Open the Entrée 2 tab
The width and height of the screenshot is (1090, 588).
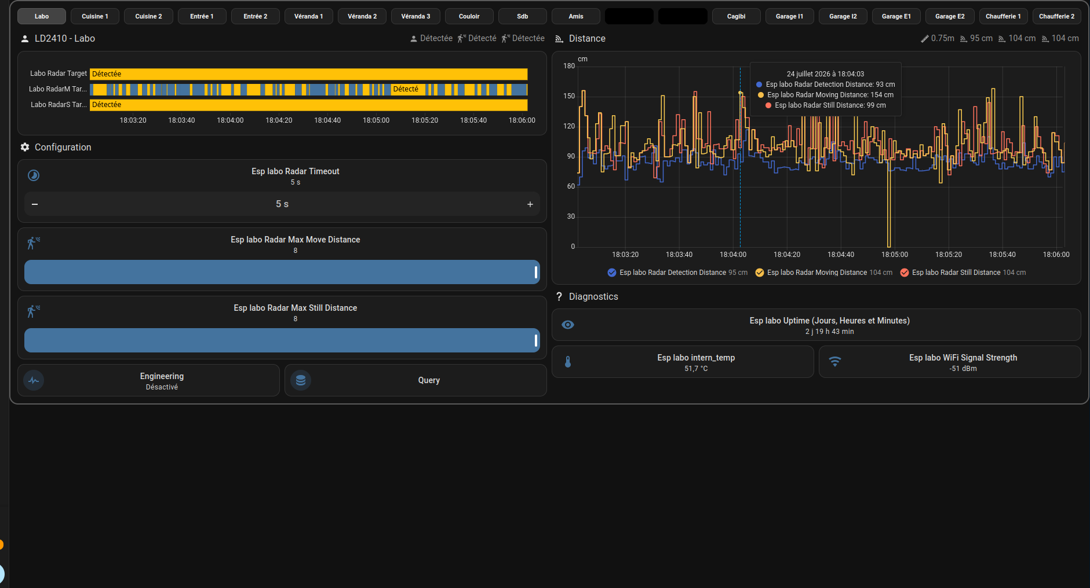(x=256, y=16)
